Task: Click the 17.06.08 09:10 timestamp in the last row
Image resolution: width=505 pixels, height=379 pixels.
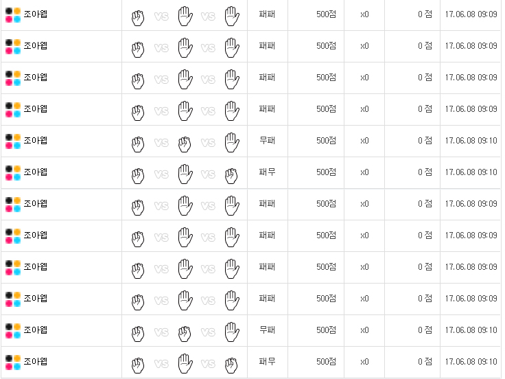Action: pos(471,361)
